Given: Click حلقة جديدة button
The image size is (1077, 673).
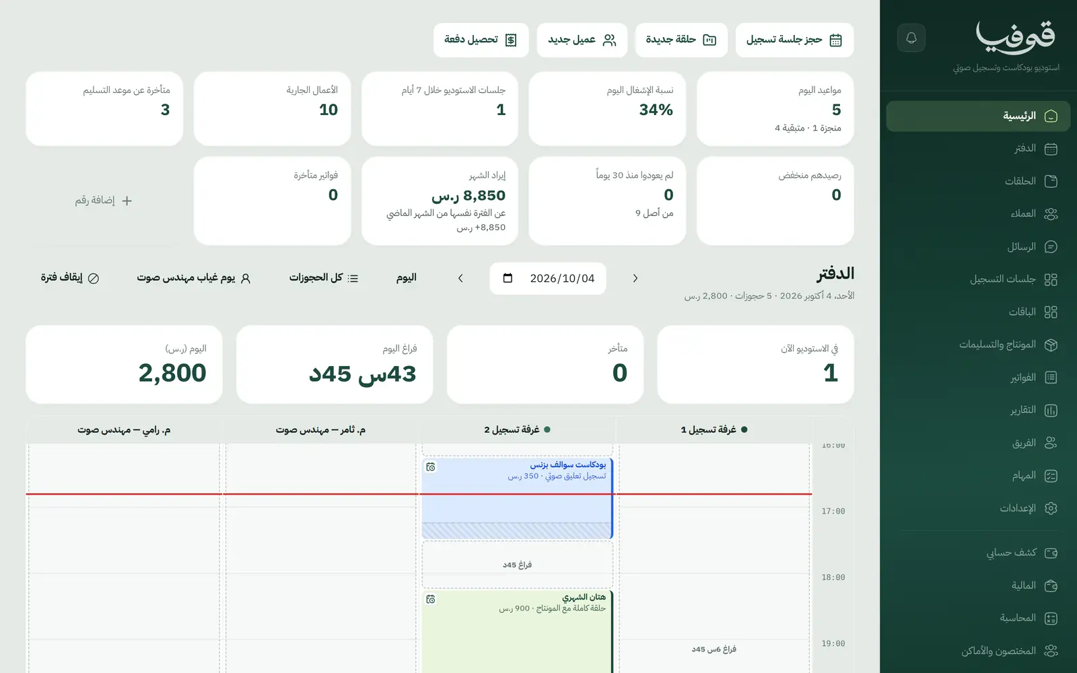Looking at the screenshot, I should [681, 40].
